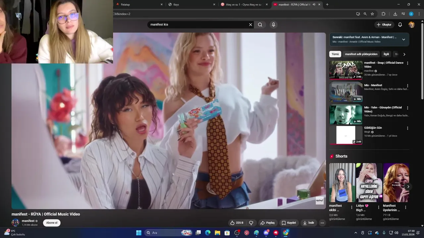This screenshot has width=424, height=238.
Task: Subscribe with the Abone ol button
Action: (x=52, y=223)
